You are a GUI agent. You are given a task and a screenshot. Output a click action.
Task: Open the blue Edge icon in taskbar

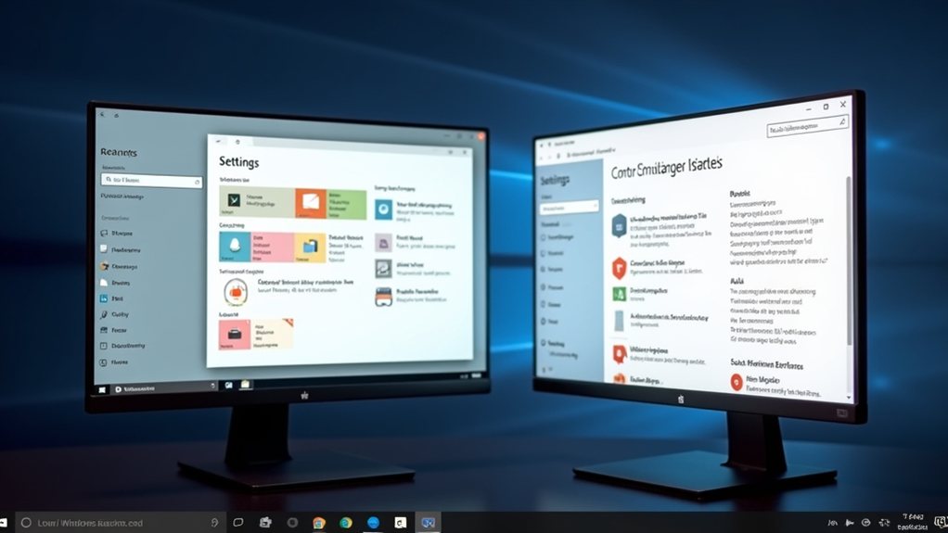[373, 523]
